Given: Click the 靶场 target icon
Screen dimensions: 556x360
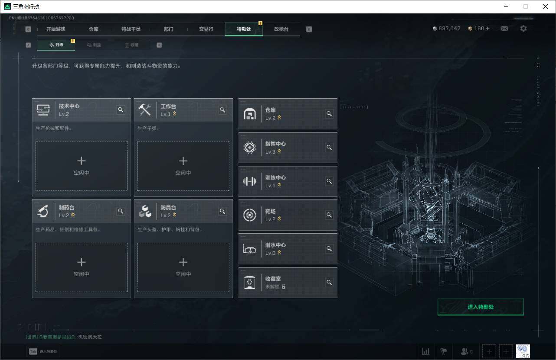Looking at the screenshot, I should 249,215.
